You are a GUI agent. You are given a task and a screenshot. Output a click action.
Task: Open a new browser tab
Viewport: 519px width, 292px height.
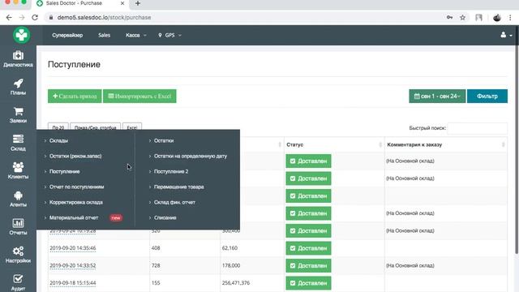pos(138,3)
